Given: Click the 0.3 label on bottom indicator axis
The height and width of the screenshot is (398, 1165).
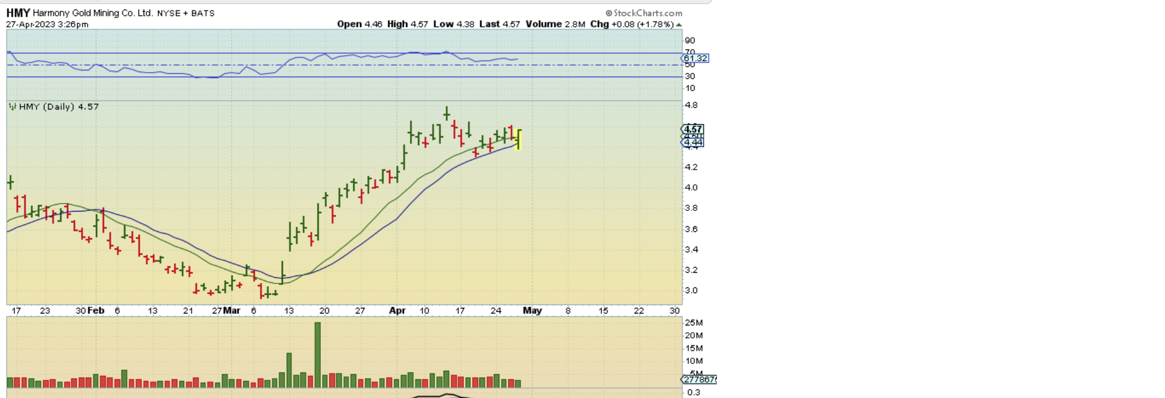Looking at the screenshot, I should (x=694, y=392).
